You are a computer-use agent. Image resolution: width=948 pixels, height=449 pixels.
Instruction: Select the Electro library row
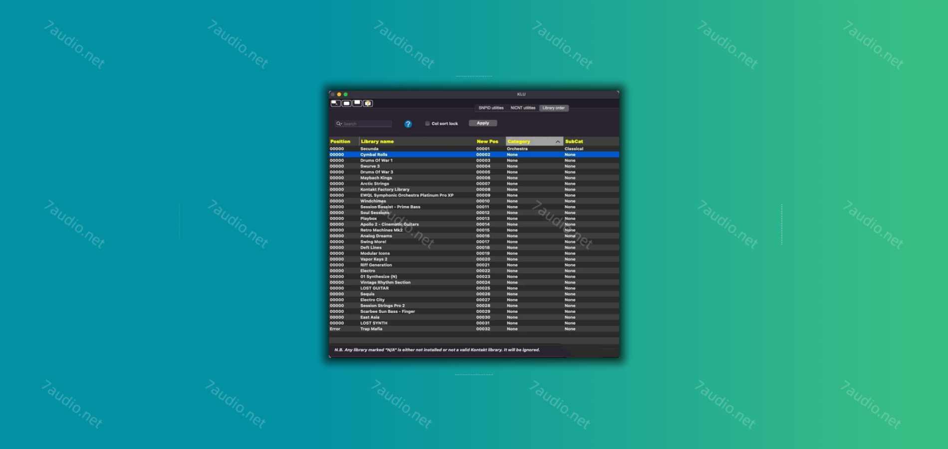474,271
